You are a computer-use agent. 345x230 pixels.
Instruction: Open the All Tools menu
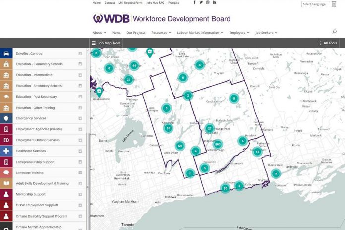point(328,43)
